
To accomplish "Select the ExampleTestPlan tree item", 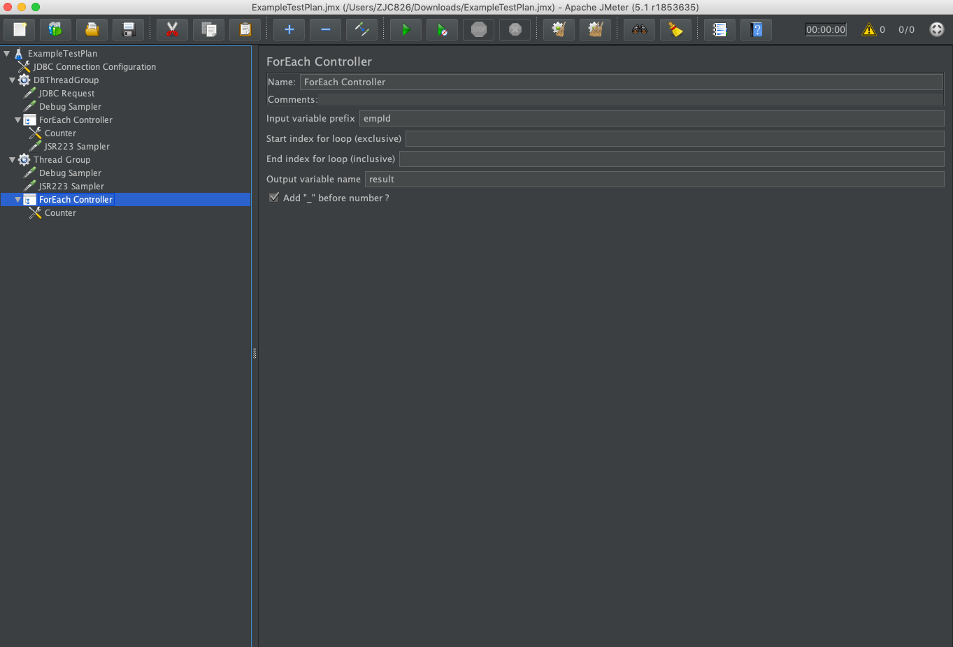I will tap(62, 53).
